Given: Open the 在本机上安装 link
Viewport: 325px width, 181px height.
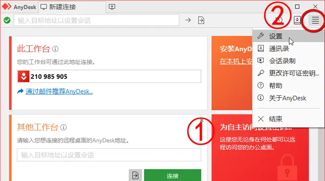Looking at the screenshot, I should pos(236,61).
